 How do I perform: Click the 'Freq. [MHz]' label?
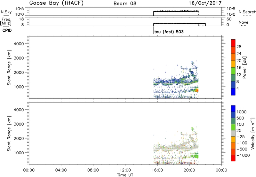pos(6,21)
